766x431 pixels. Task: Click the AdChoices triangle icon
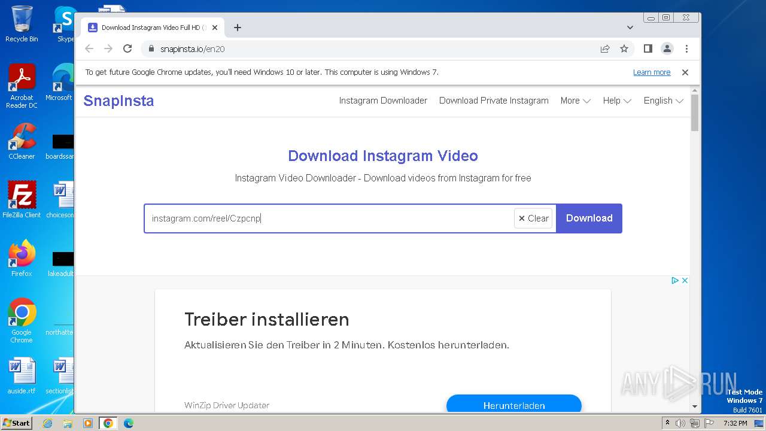click(x=675, y=280)
